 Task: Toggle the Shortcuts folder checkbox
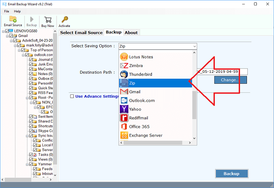[31, 126]
